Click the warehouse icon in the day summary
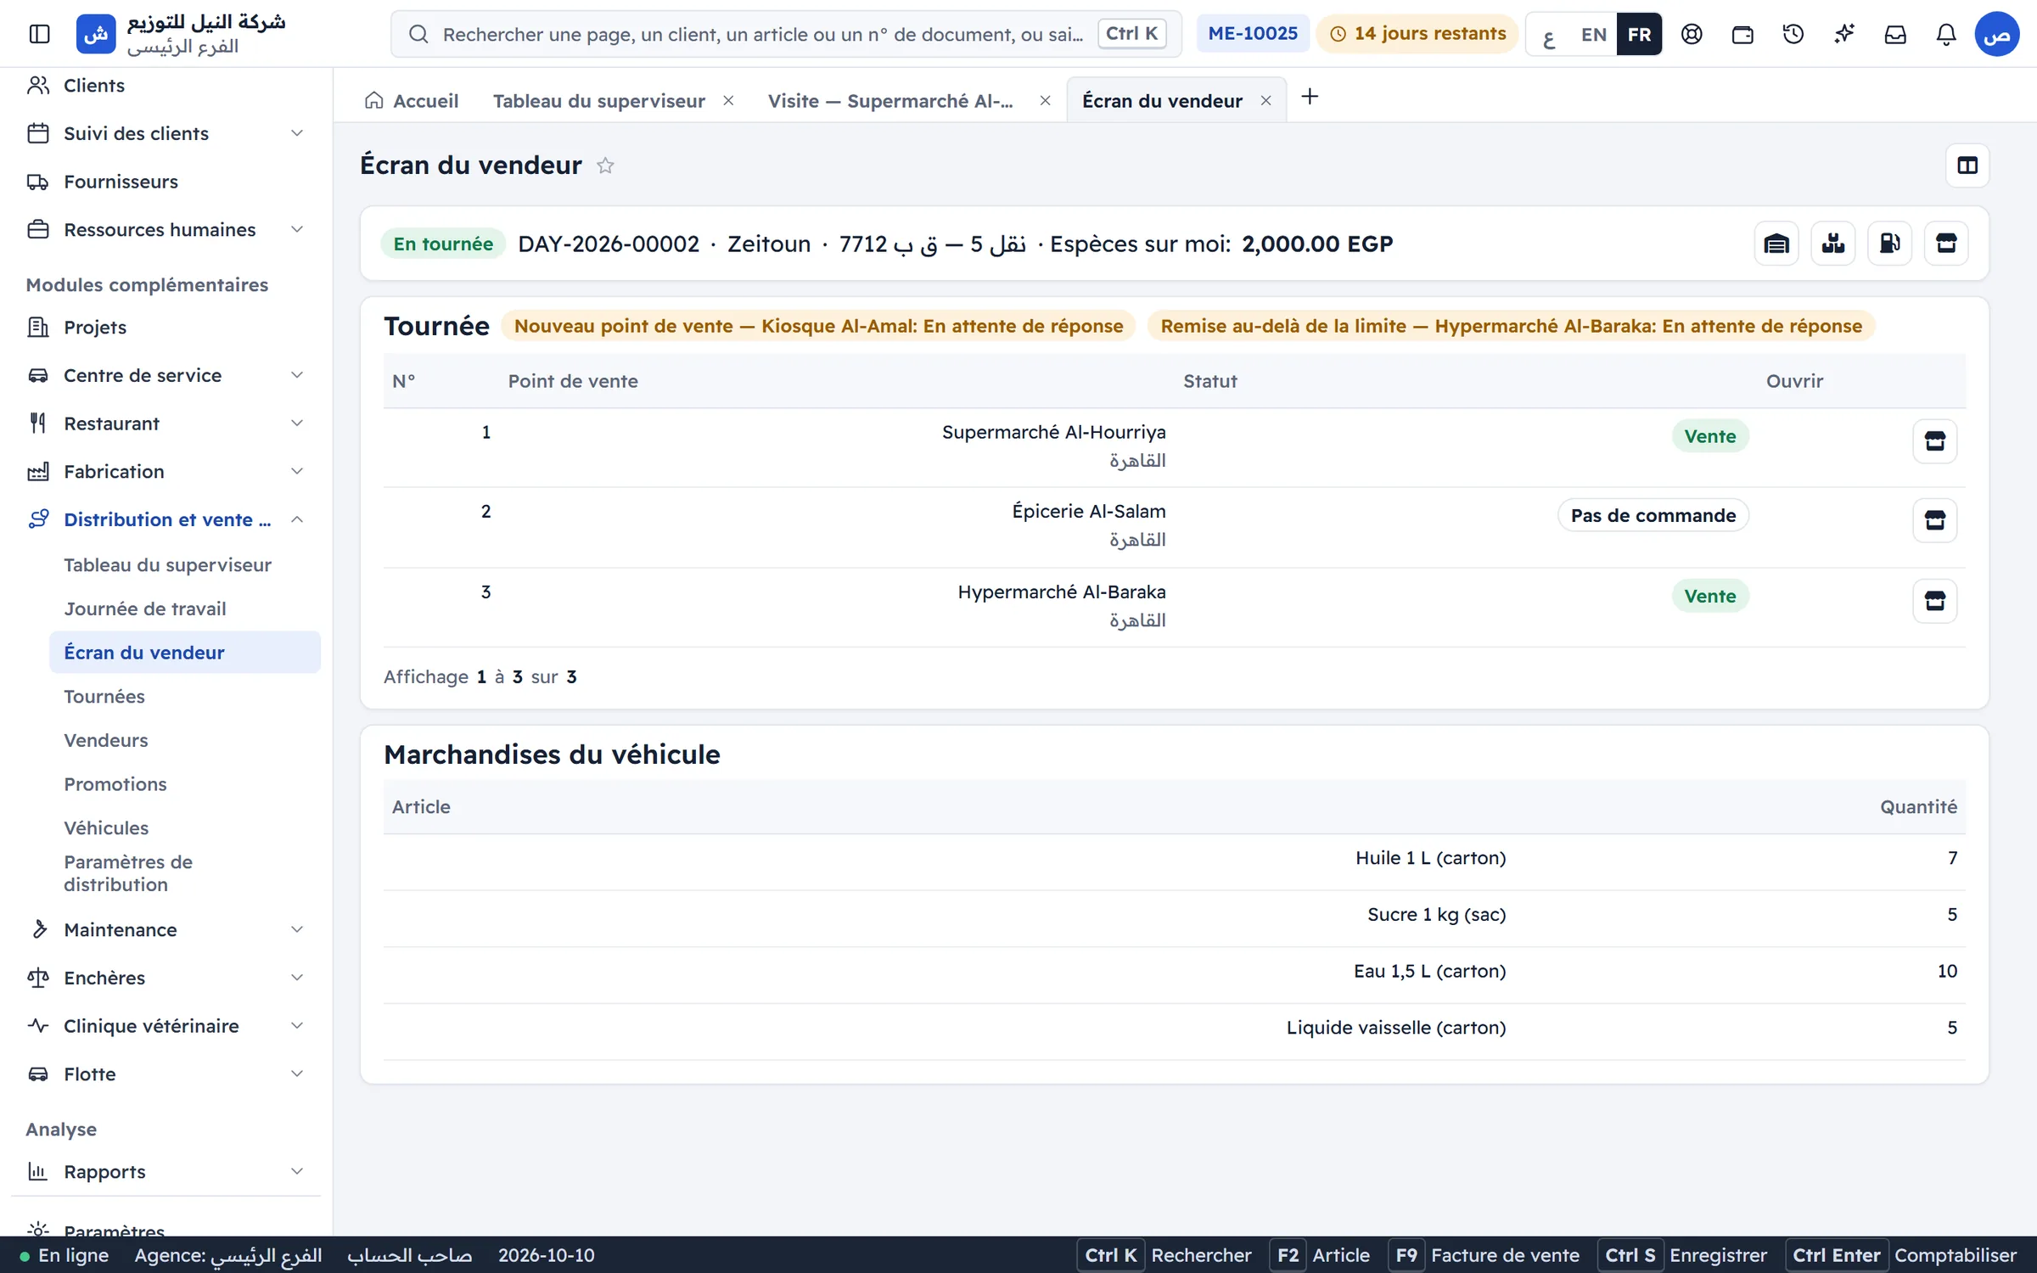2037x1273 pixels. point(1776,244)
